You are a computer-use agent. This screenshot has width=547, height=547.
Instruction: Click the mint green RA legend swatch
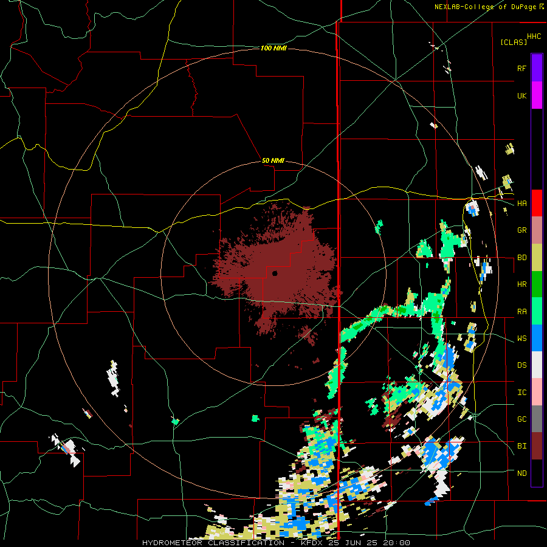pyautogui.click(x=537, y=311)
